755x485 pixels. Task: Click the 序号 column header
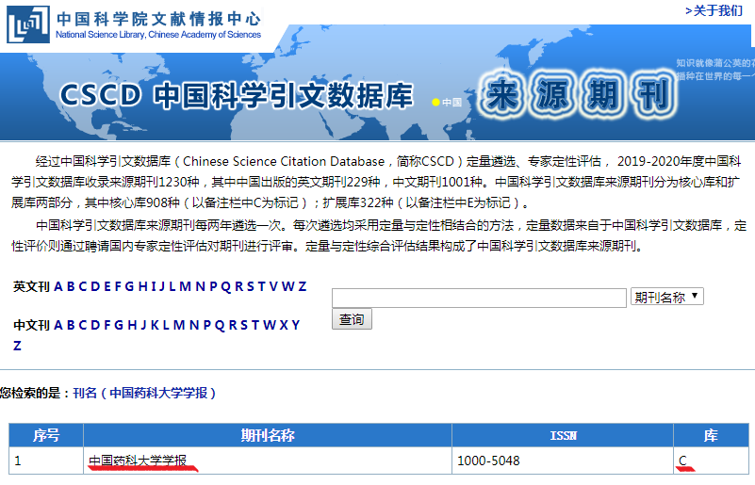coord(46,435)
